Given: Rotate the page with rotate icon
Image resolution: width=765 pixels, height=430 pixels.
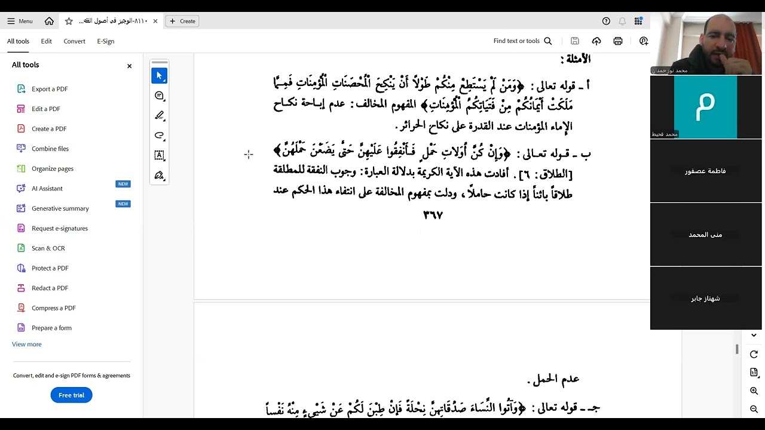Looking at the screenshot, I should point(754,354).
